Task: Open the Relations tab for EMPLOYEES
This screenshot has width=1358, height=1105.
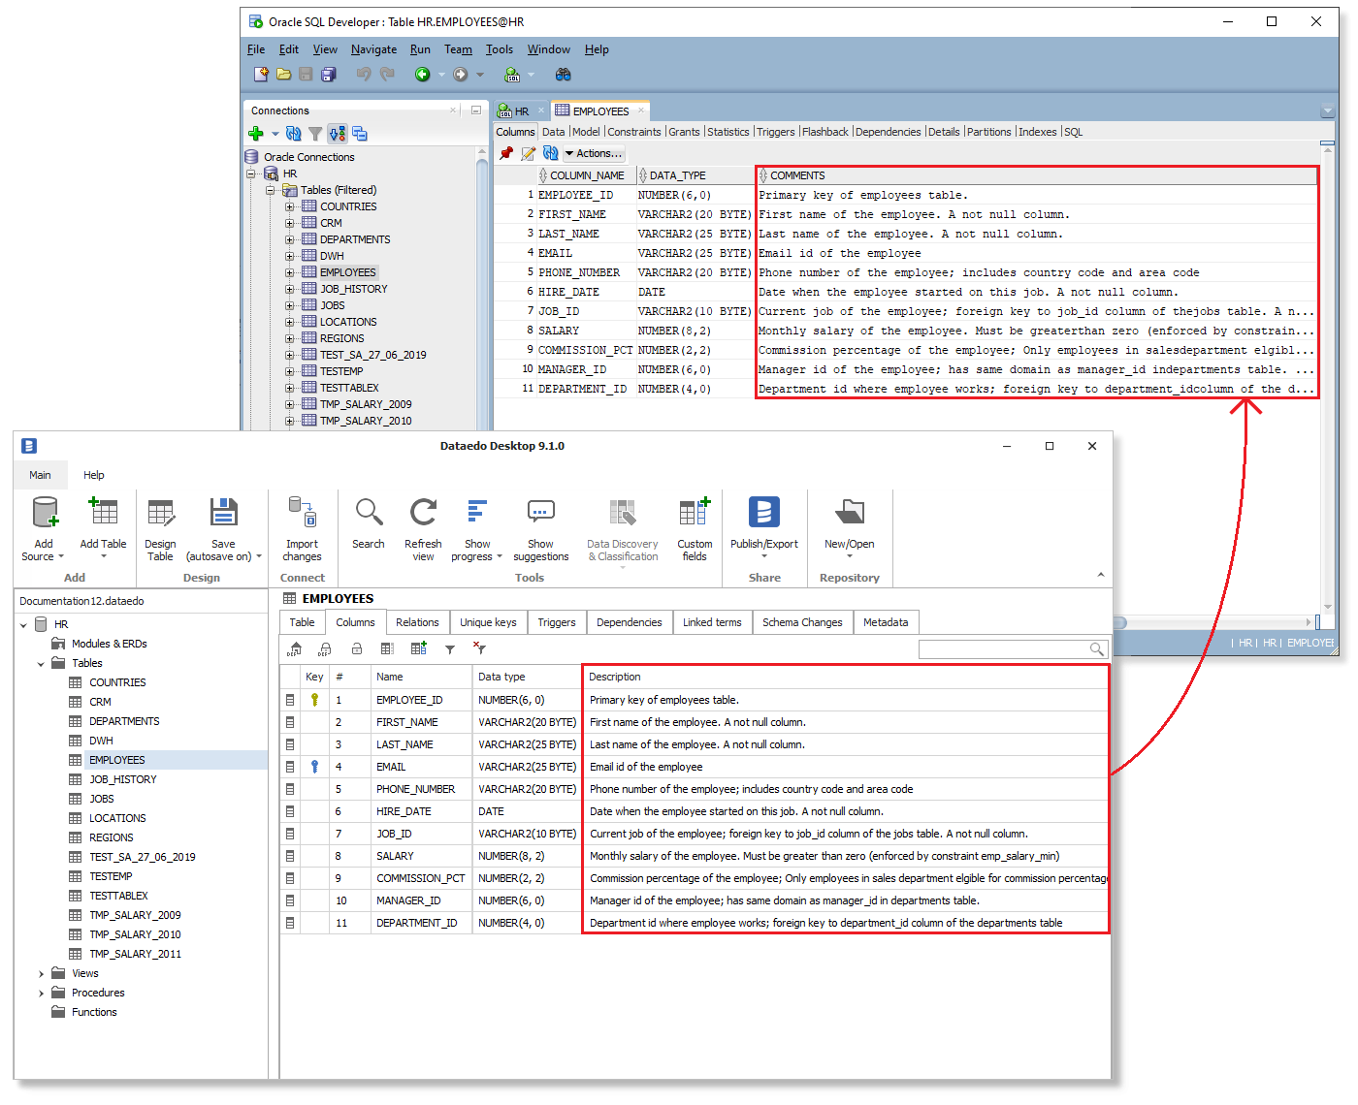Action: 417,622
